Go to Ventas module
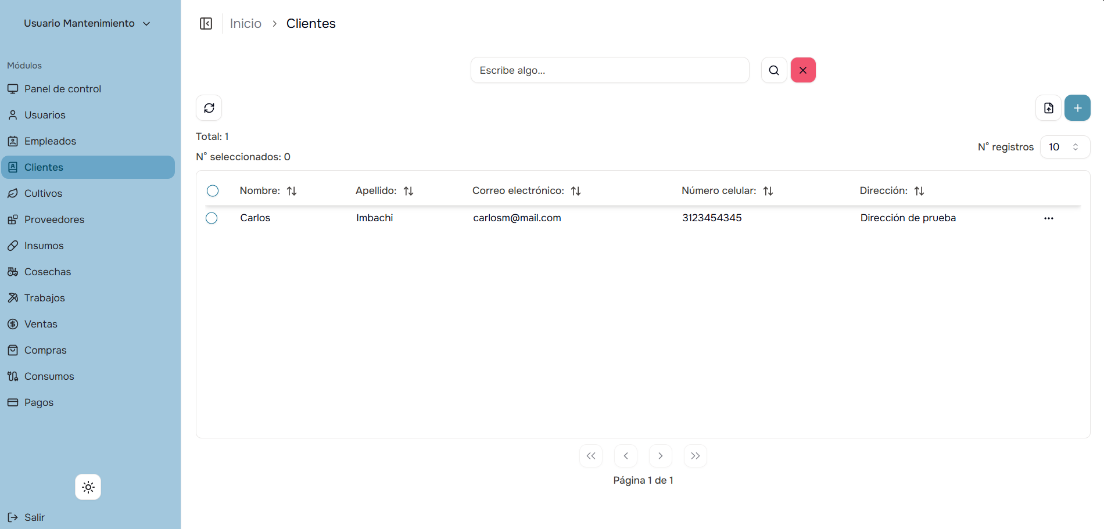This screenshot has width=1104, height=529. 41,324
